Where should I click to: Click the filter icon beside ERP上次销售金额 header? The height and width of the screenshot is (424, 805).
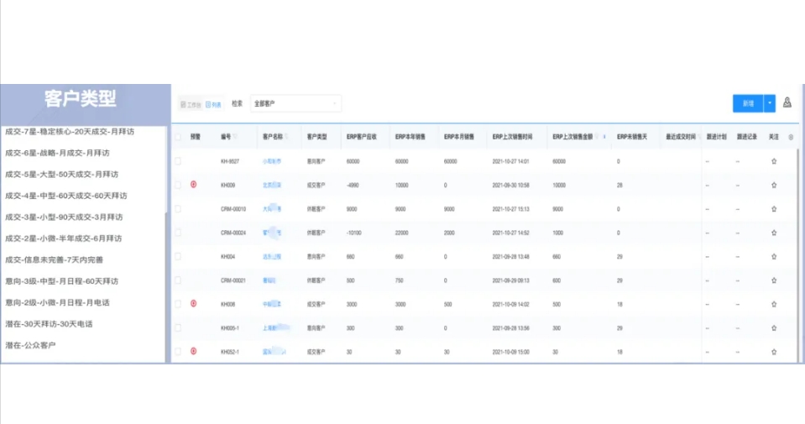(x=597, y=137)
